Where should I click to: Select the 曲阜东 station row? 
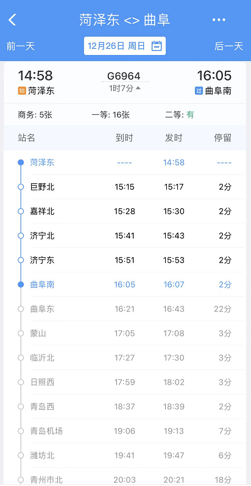click(125, 309)
